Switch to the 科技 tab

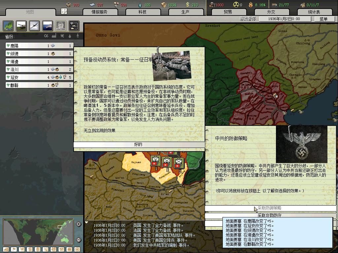142,12
